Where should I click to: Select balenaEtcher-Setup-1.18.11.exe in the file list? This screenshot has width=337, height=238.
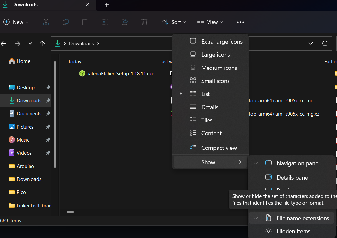[116, 73]
